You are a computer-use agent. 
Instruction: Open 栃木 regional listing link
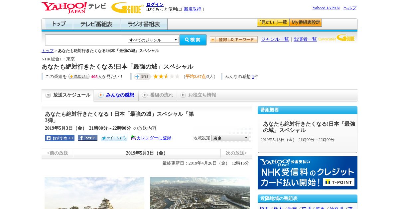[278, 208]
